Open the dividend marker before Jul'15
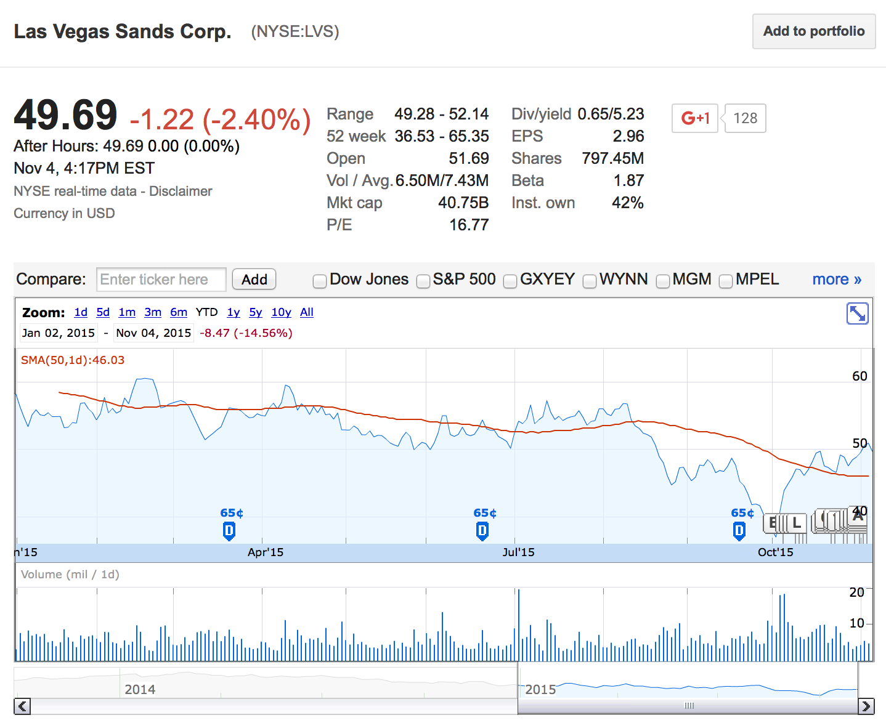This screenshot has width=886, height=723. pyautogui.click(x=482, y=530)
